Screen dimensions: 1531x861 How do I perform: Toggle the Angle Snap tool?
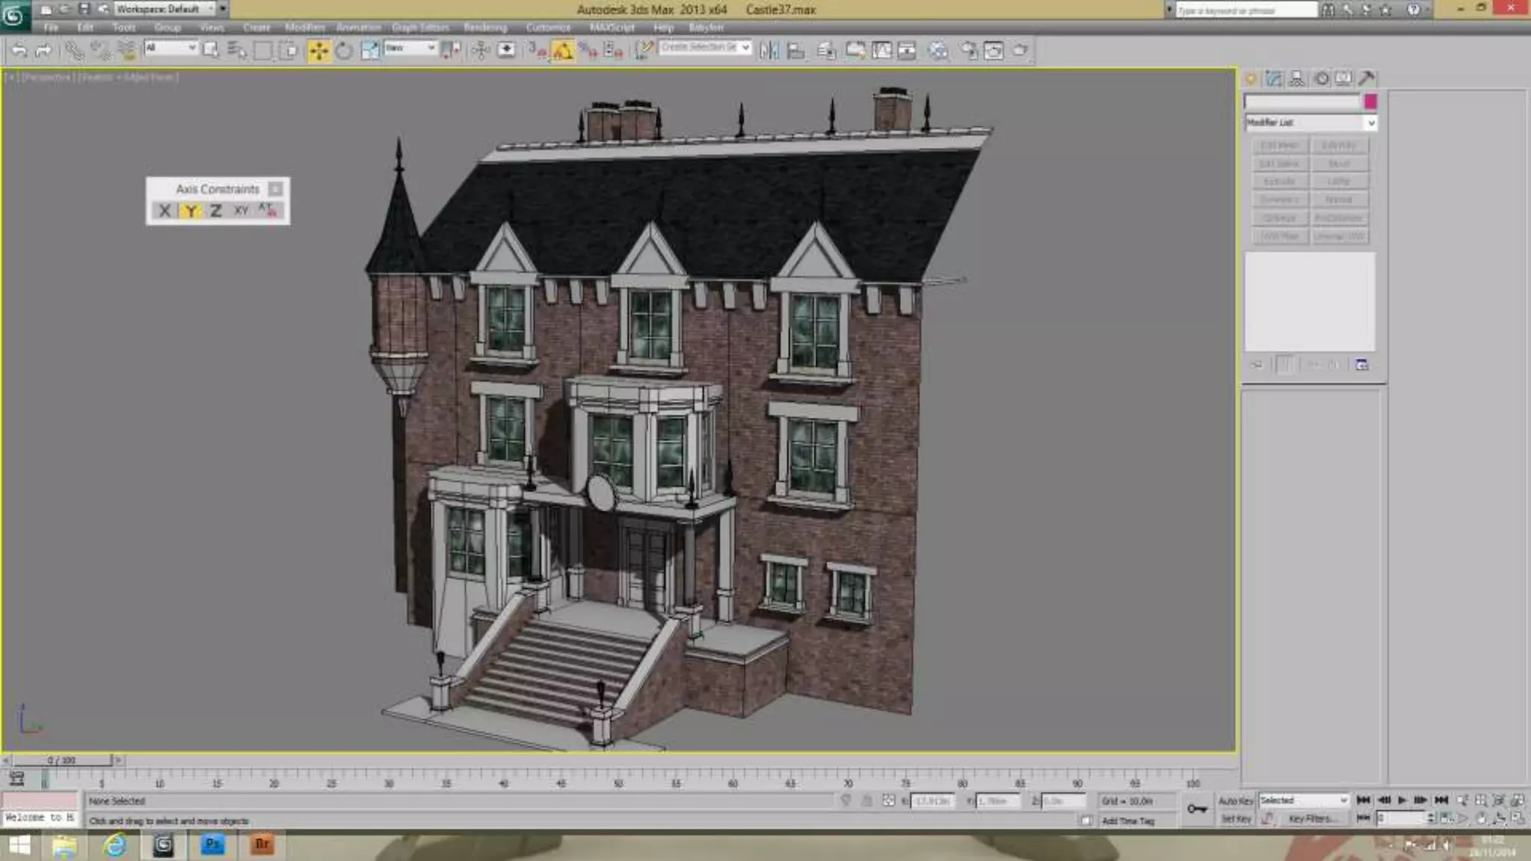point(563,51)
